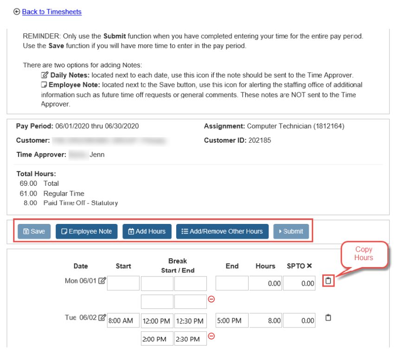Save the timesheet
The height and width of the screenshot is (354, 397).
point(34,231)
